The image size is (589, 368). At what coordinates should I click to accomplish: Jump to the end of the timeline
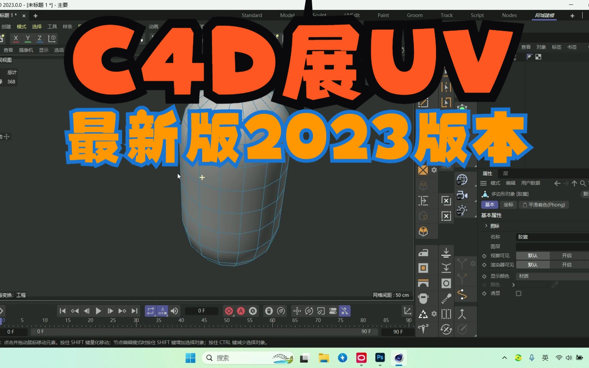click(x=135, y=311)
